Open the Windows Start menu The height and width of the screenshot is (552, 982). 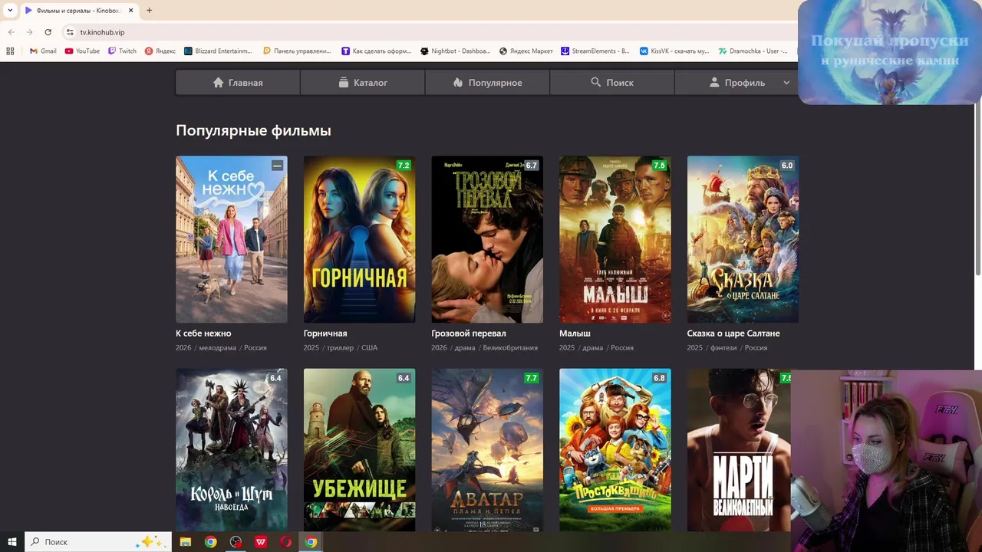pos(12,542)
